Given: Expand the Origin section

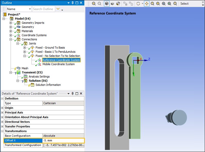Looking at the screenshot, I should click(x=2, y=108).
